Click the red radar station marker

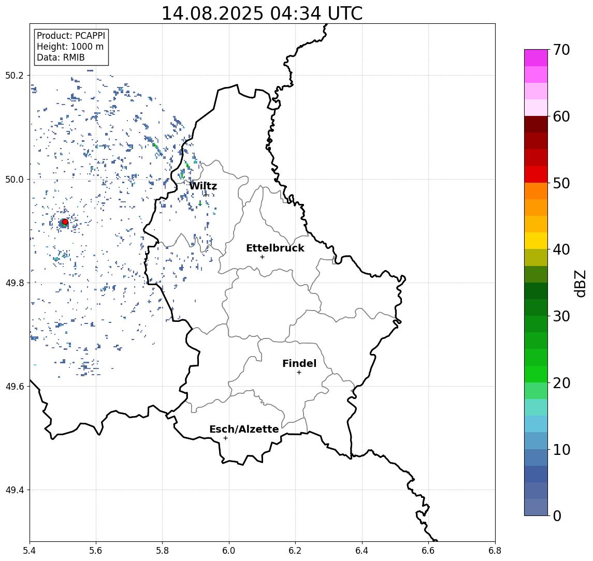65,222
